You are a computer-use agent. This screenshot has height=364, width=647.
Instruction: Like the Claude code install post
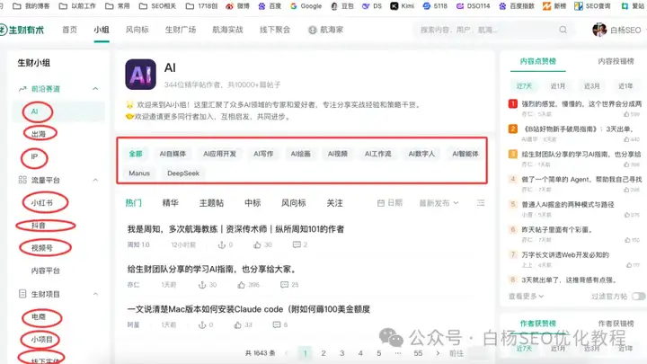pyautogui.click(x=237, y=324)
